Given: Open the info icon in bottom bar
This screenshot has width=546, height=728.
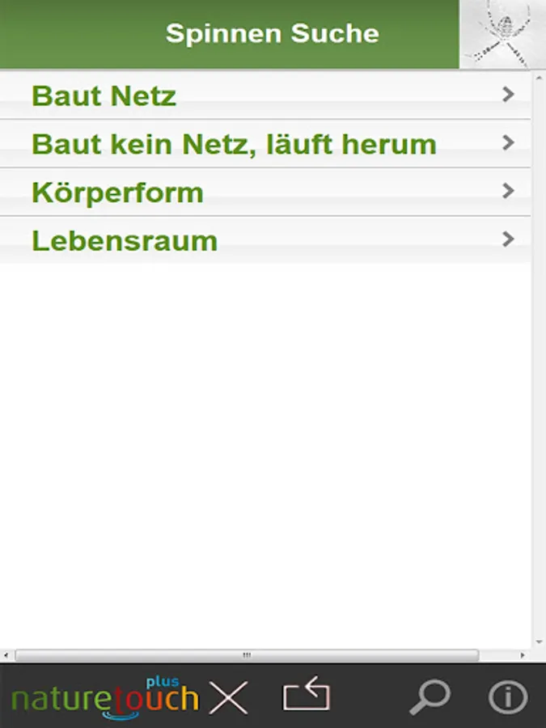Looking at the screenshot, I should coord(507,696).
